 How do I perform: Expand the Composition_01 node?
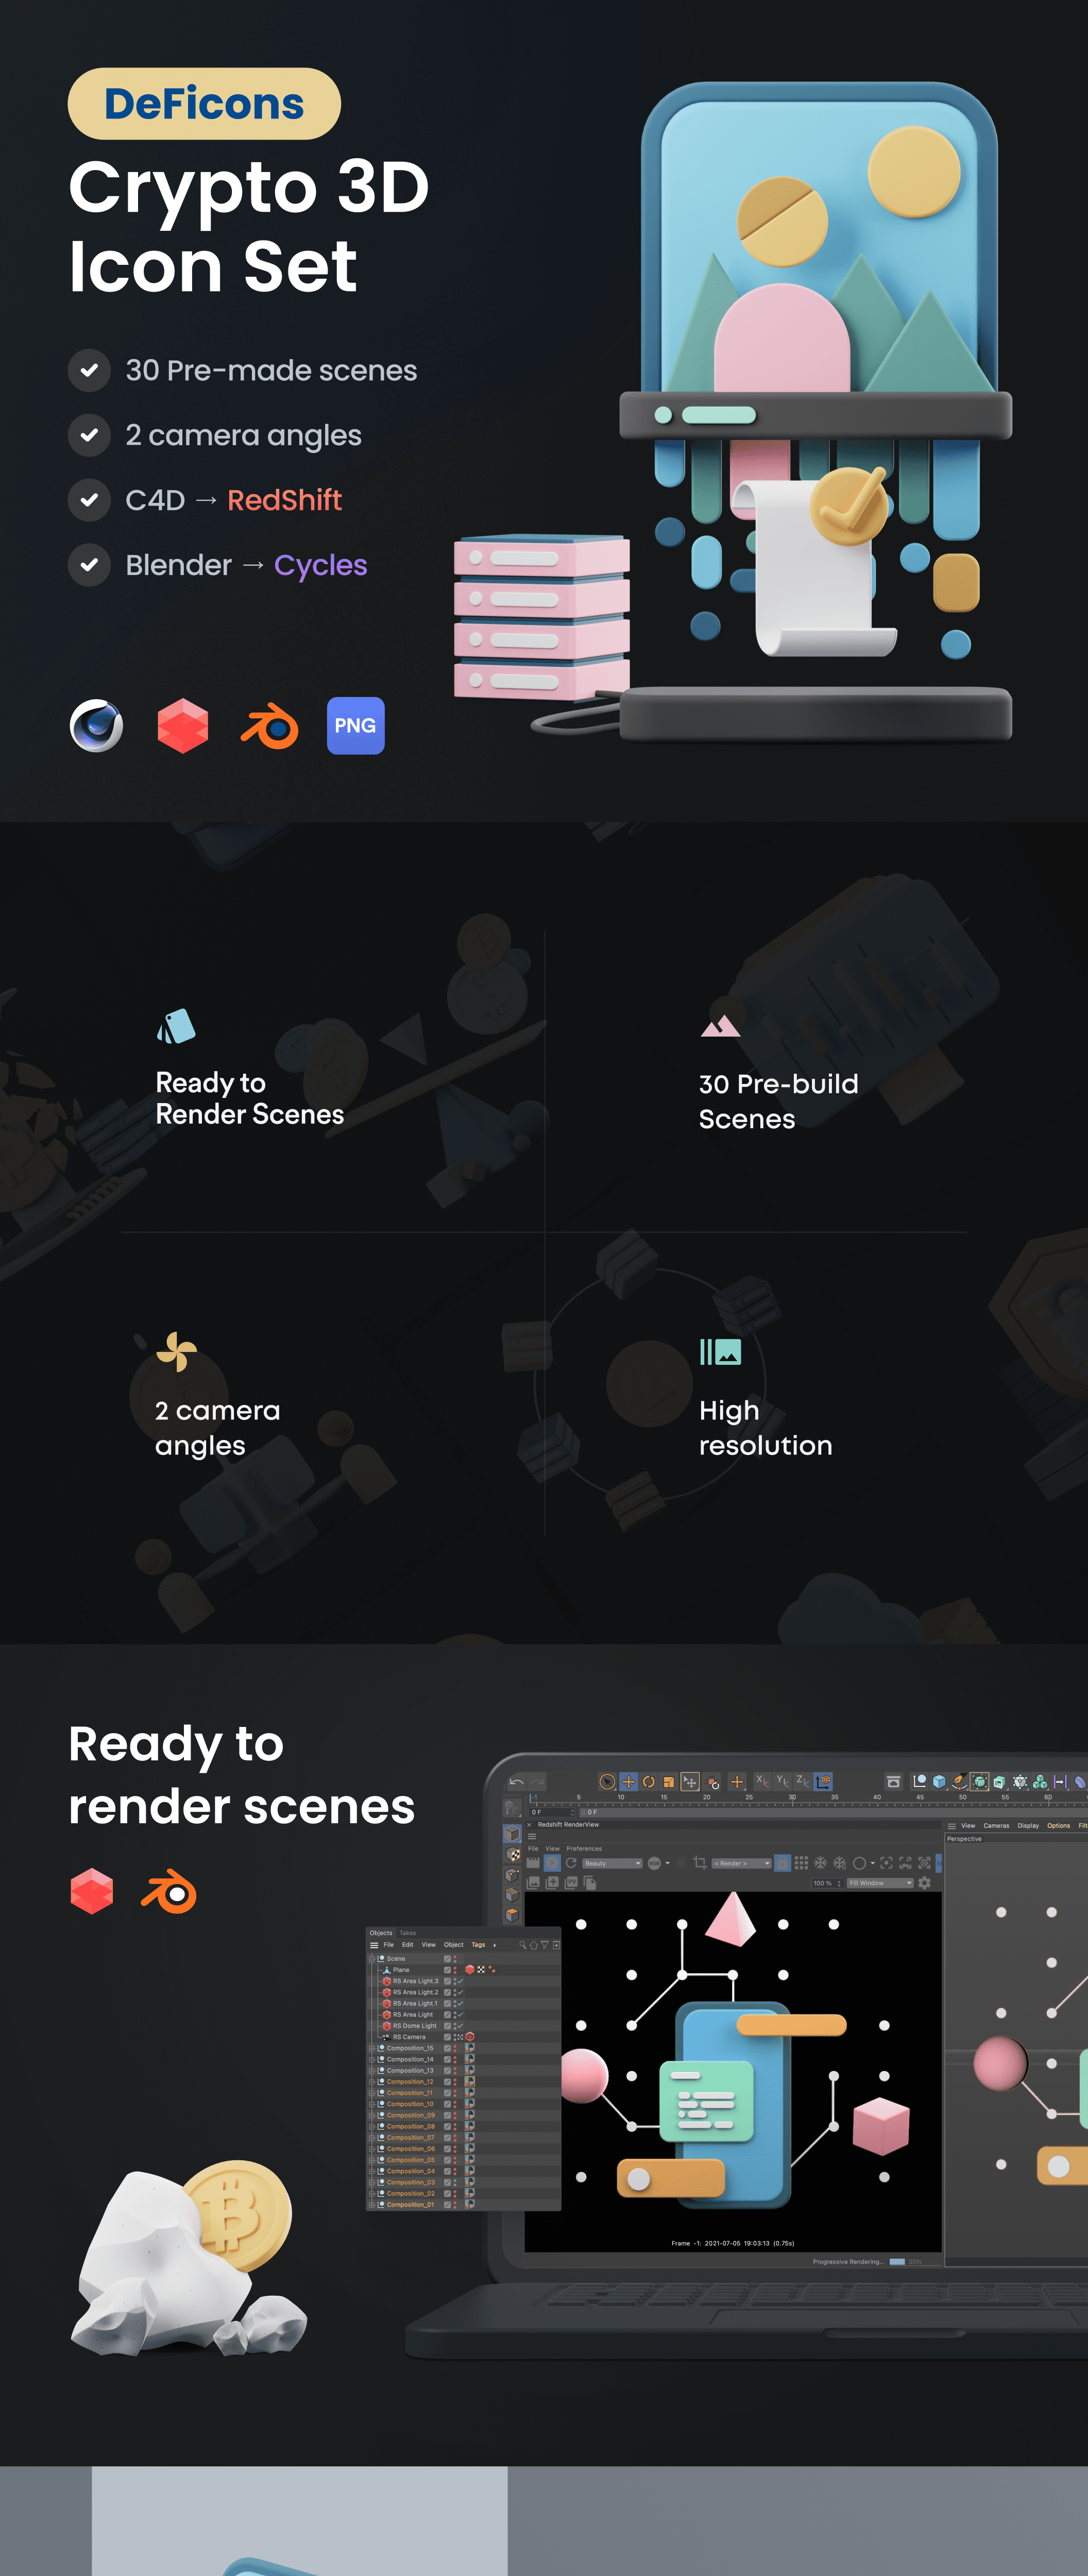point(372,2205)
